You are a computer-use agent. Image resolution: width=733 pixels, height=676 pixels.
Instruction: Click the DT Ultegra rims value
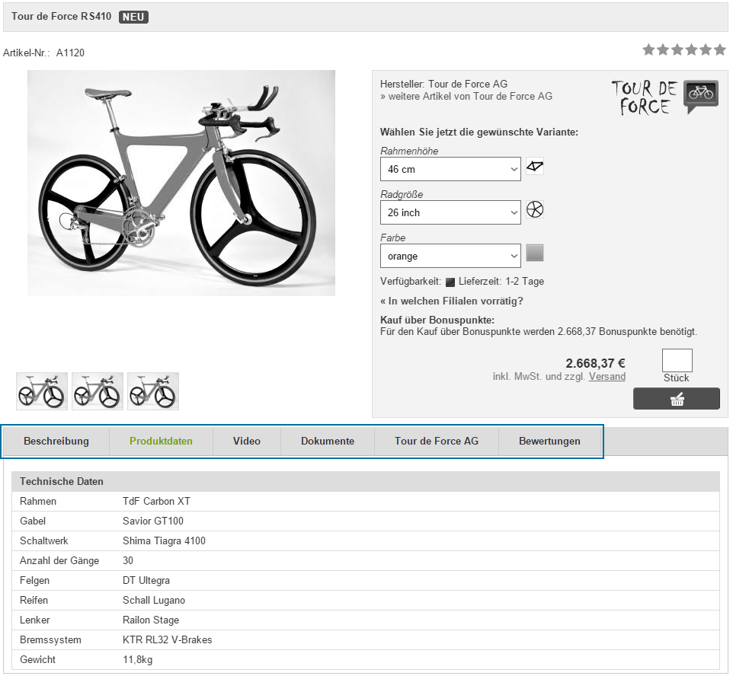[146, 581]
